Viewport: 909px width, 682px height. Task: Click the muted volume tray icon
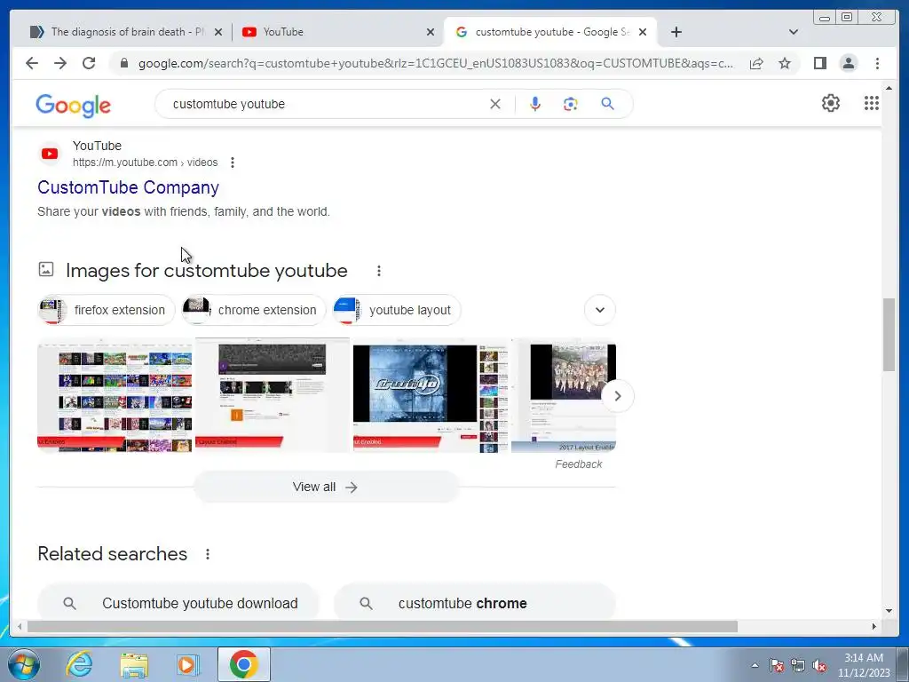[819, 666]
